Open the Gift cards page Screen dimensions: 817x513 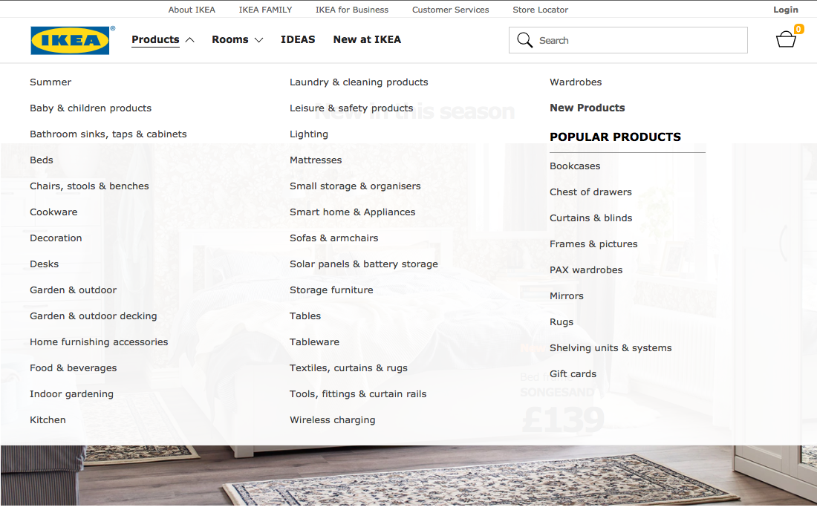tap(573, 373)
